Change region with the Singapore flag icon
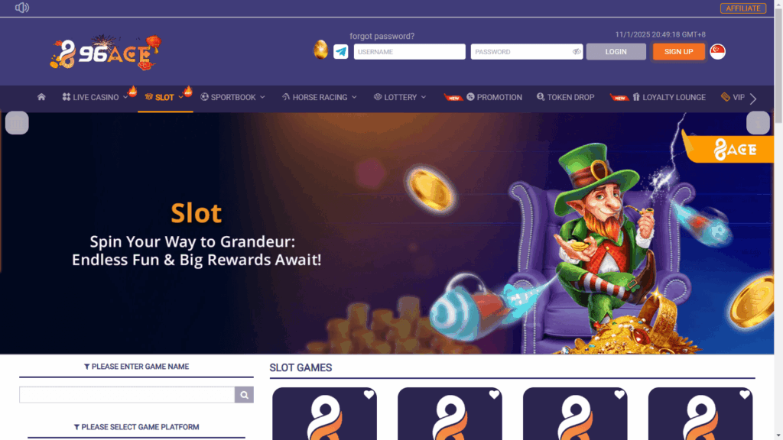Viewport: 783px width, 440px height. 717,51
